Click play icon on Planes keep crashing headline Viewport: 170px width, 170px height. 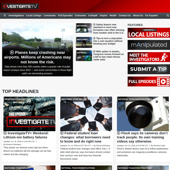click(12, 52)
